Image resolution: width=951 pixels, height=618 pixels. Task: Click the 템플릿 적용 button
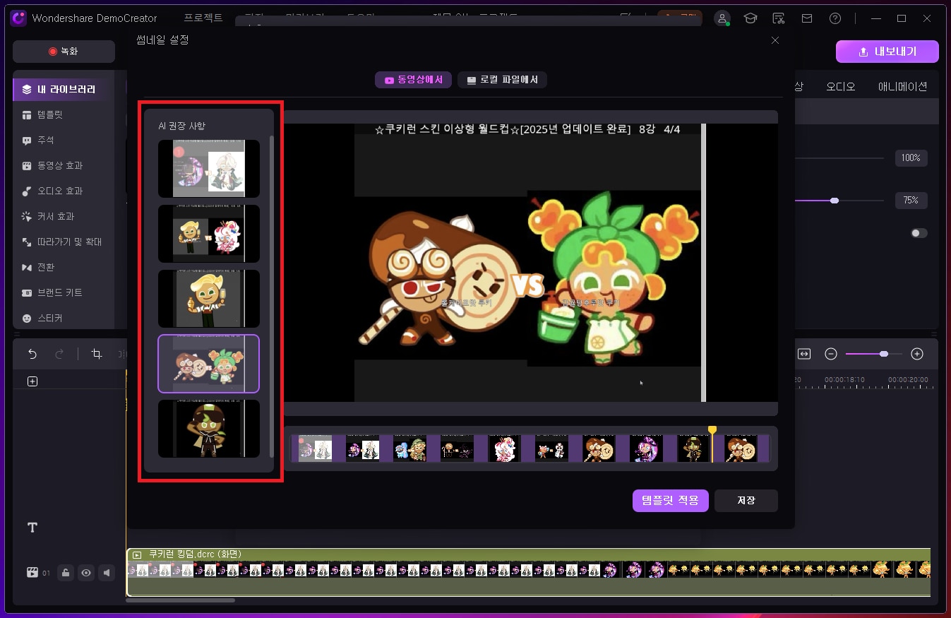[x=671, y=501]
